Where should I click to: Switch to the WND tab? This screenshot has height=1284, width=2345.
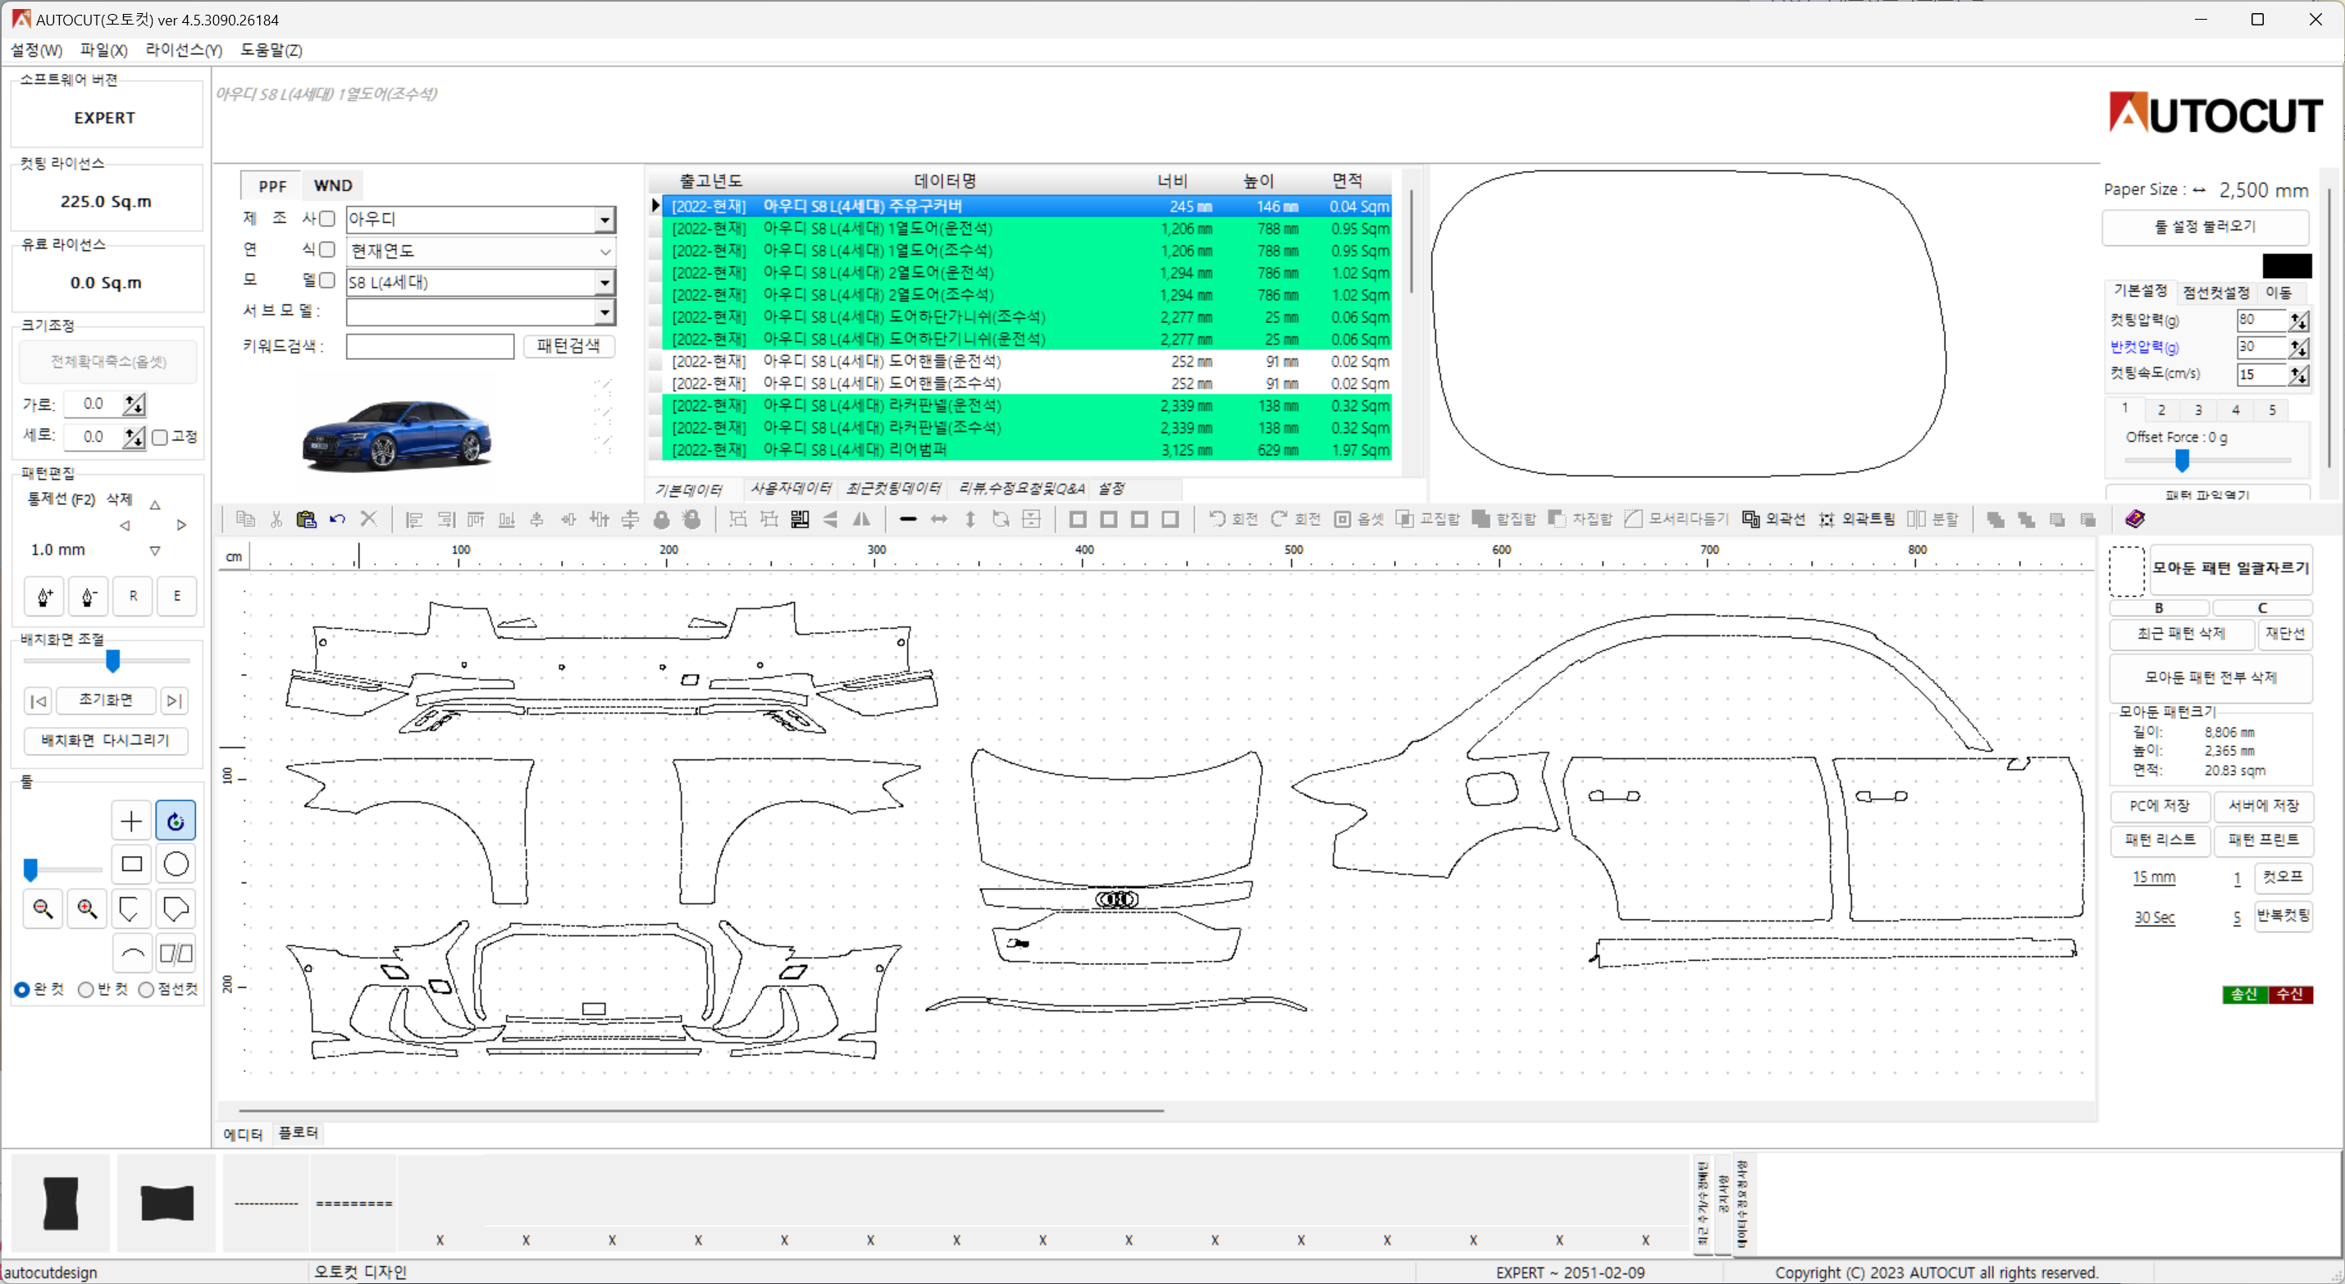pos(332,185)
